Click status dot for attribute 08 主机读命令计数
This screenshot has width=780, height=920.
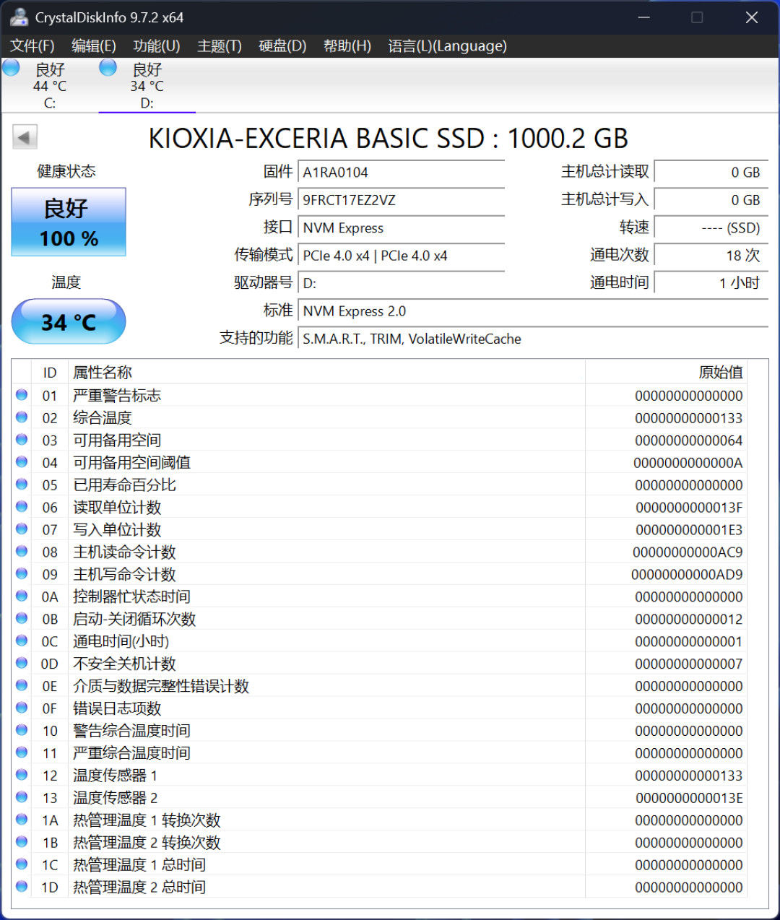click(x=22, y=552)
